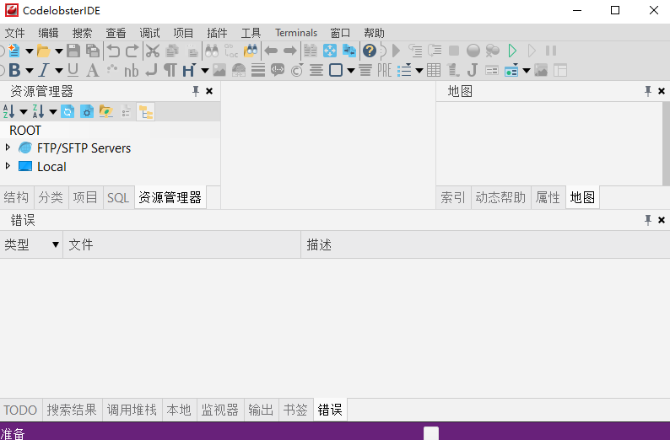
Task: Click the network folder connect icon
Action: (x=106, y=112)
